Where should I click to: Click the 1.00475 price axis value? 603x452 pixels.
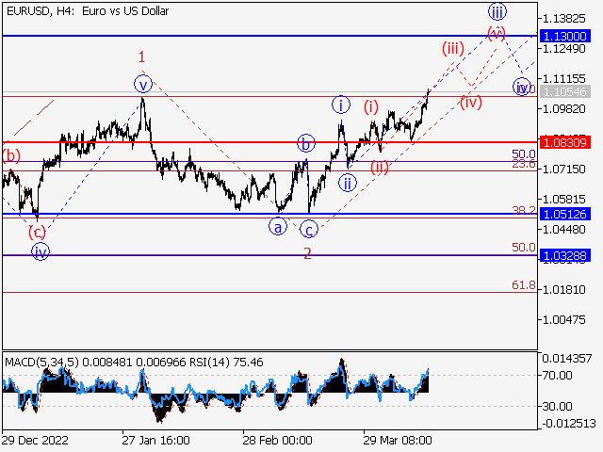pos(563,320)
